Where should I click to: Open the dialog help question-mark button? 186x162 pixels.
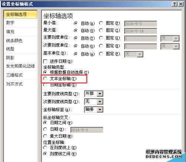point(175,4)
